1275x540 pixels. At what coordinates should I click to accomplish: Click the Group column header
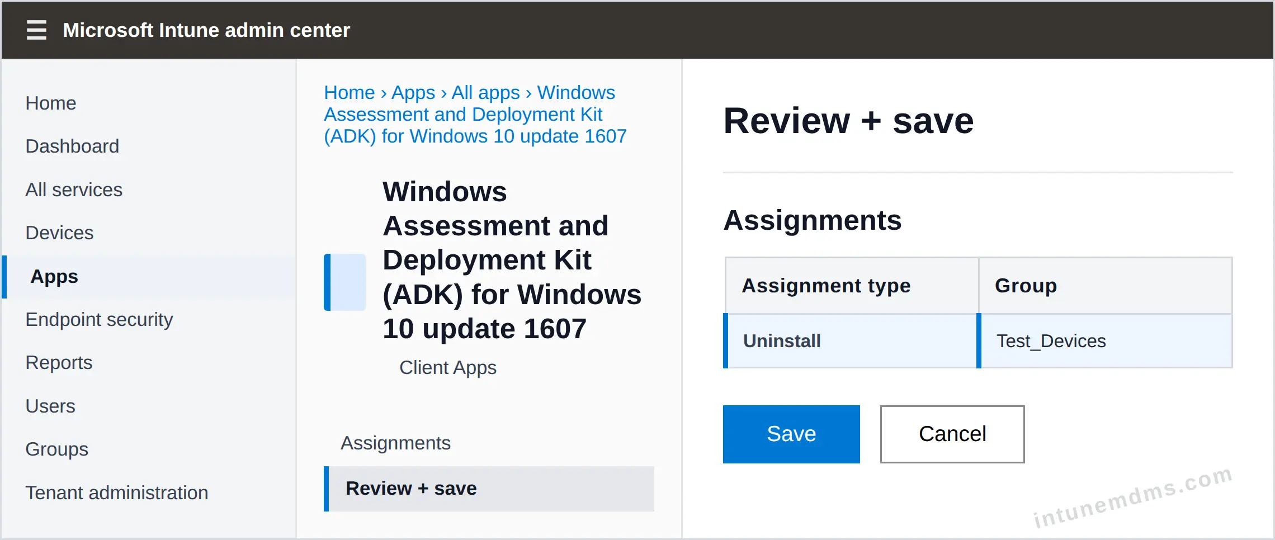[1106, 286]
